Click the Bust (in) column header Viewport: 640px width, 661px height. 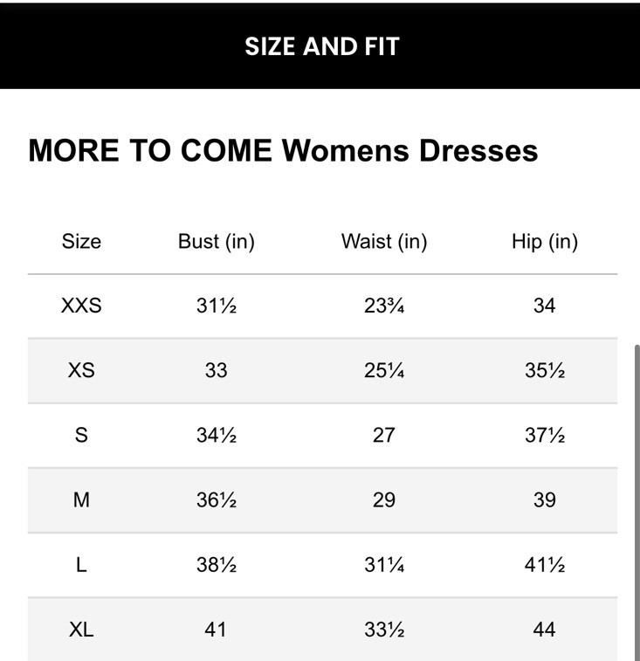[x=216, y=242]
